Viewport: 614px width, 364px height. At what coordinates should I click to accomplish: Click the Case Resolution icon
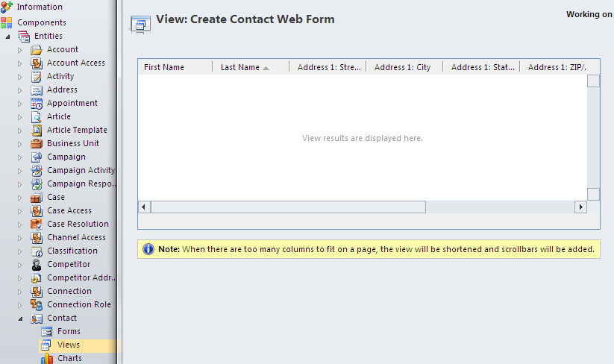(x=36, y=225)
